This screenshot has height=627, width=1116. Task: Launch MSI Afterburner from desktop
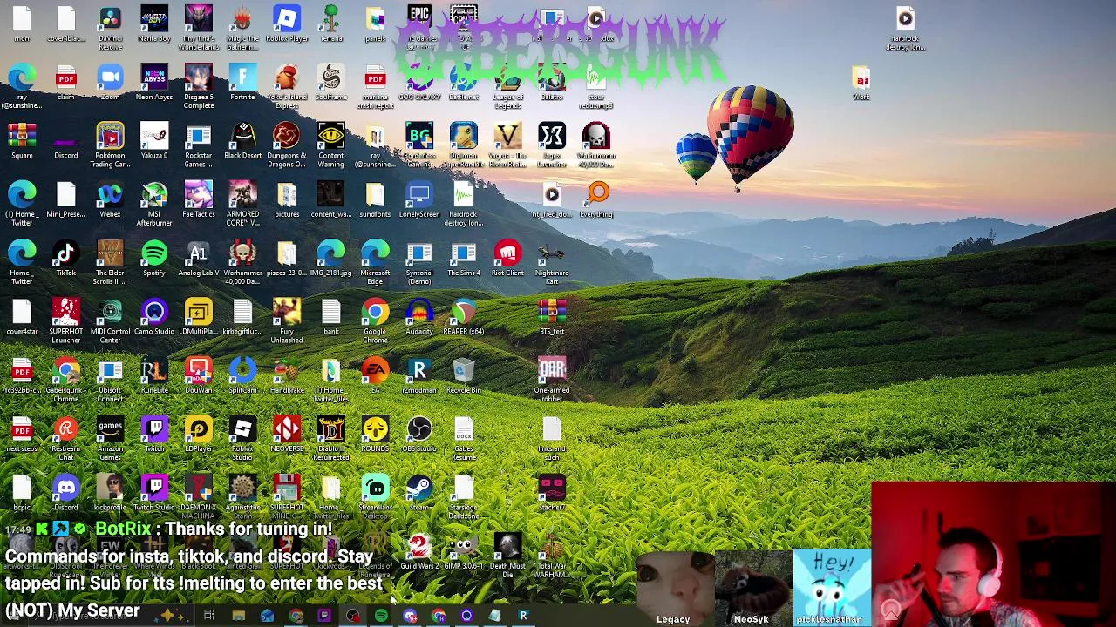point(154,202)
